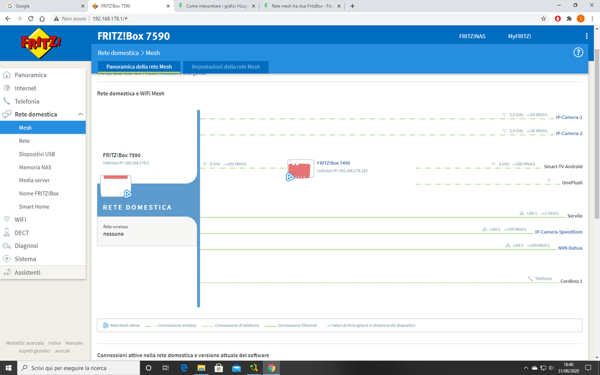This screenshot has width=600, height=375.
Task: Switch to Rete mesh tra due FritzBox tab
Action: pyautogui.click(x=302, y=6)
